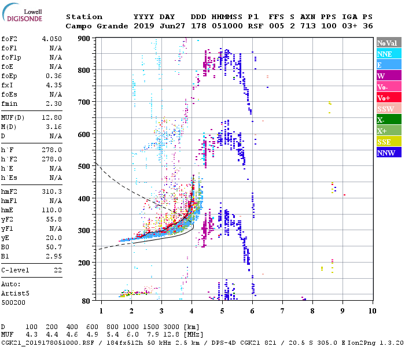Screen dimensions: 405x347
Task: Select the NNE cyan legend swatch
Action: tap(389, 54)
